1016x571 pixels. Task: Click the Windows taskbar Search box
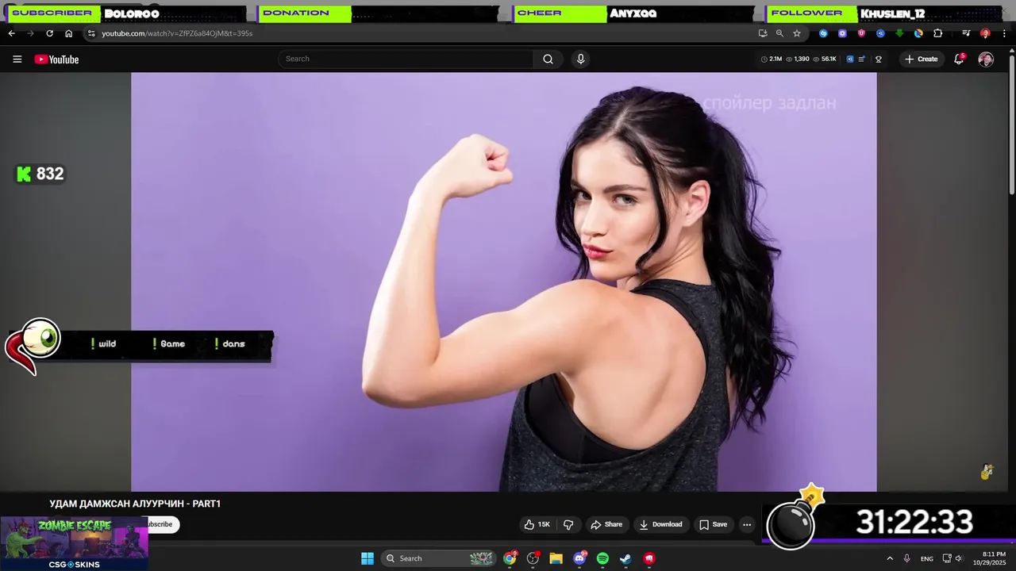(x=439, y=558)
